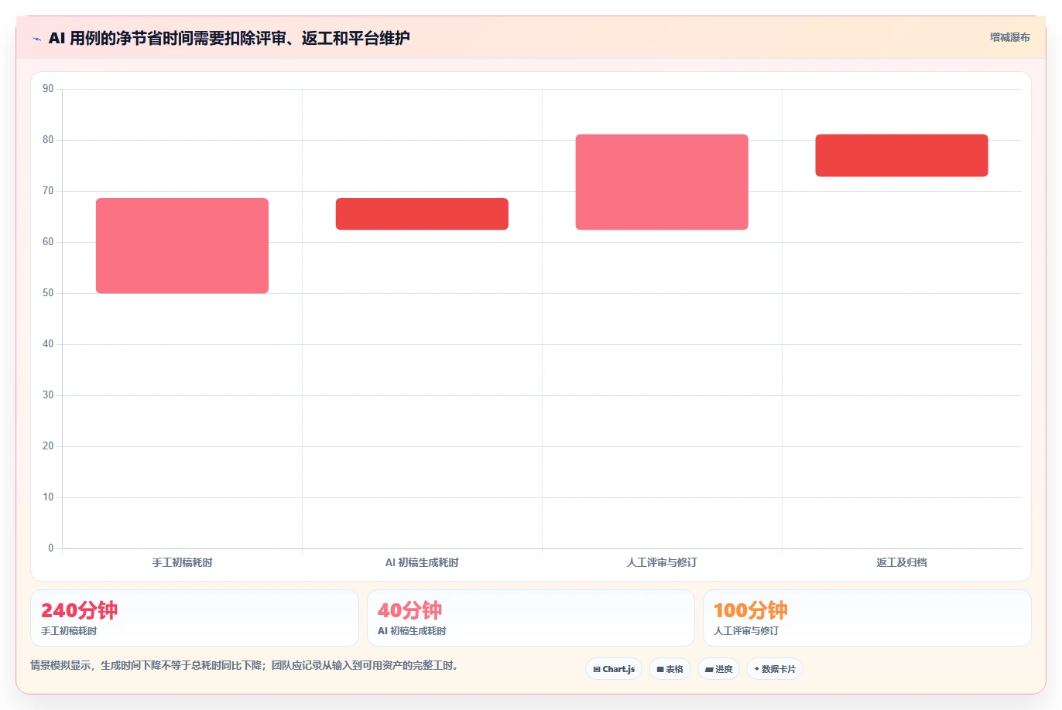The width and height of the screenshot is (1062, 710).
Task: Click y-axis tick label 0
Action: pos(51,548)
